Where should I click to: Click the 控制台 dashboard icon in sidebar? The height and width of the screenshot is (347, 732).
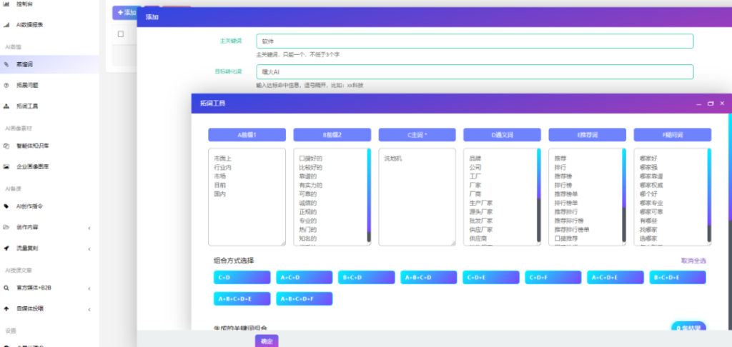tap(6, 4)
